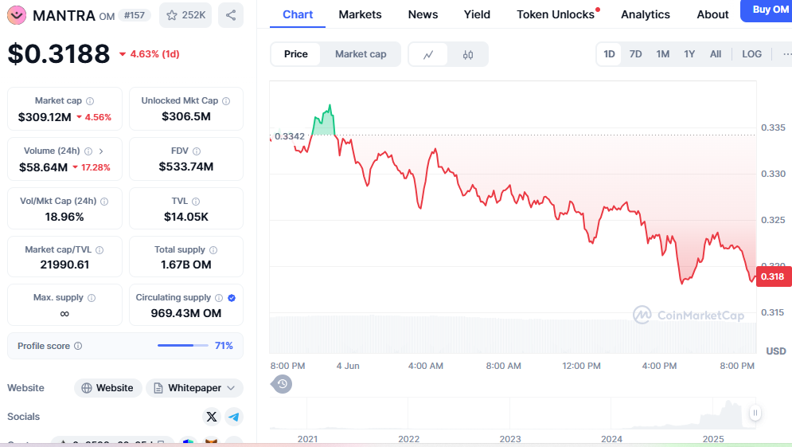Open the Token Unlocks tab
The width and height of the screenshot is (792, 447).
click(556, 14)
